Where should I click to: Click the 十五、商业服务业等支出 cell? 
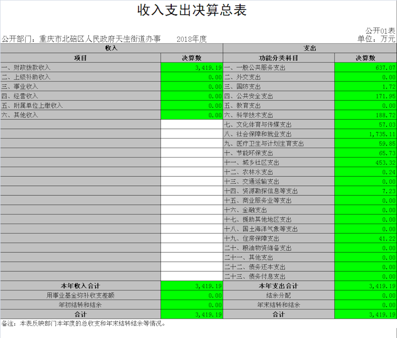pos(279,201)
